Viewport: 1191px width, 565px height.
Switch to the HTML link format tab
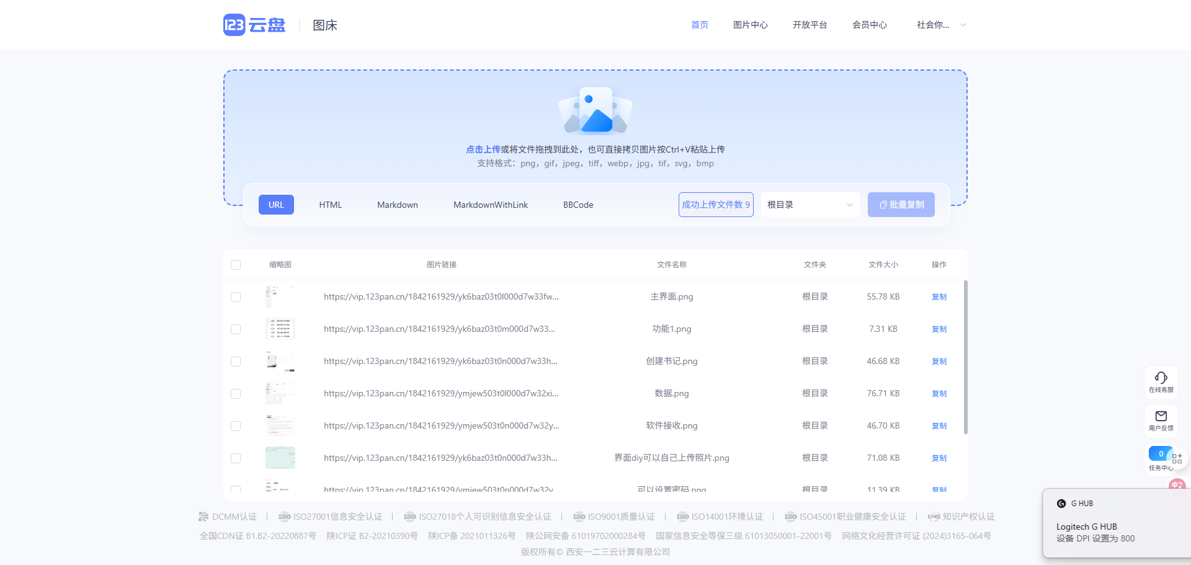(330, 204)
